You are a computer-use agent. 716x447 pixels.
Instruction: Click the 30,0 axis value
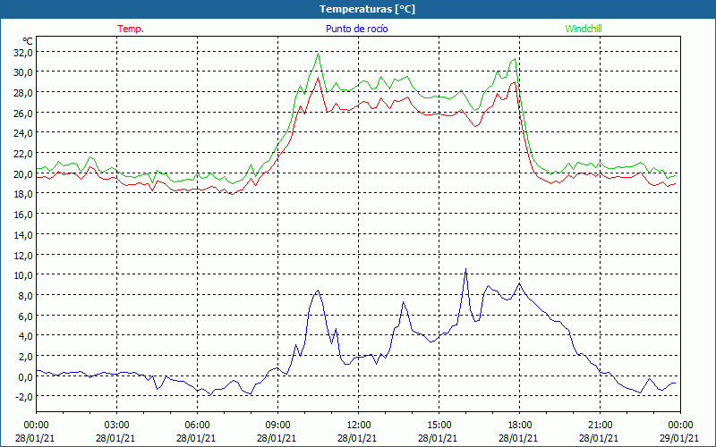pos(23,72)
